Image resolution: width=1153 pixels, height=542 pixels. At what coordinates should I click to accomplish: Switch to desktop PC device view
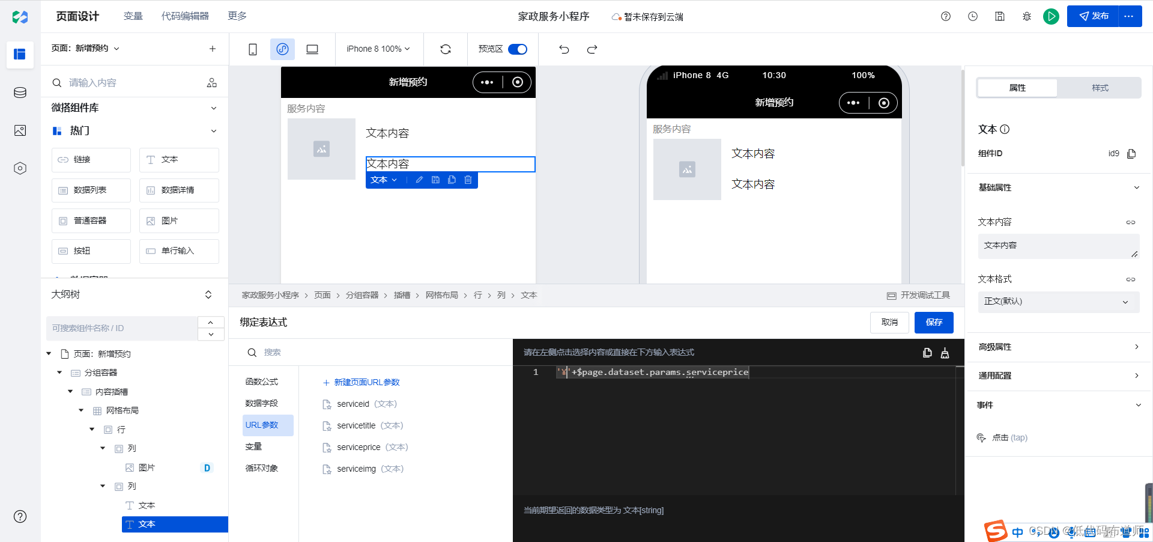[x=312, y=49]
